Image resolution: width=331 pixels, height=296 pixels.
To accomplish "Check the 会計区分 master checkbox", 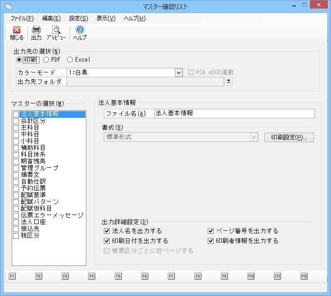I will pos(16,121).
